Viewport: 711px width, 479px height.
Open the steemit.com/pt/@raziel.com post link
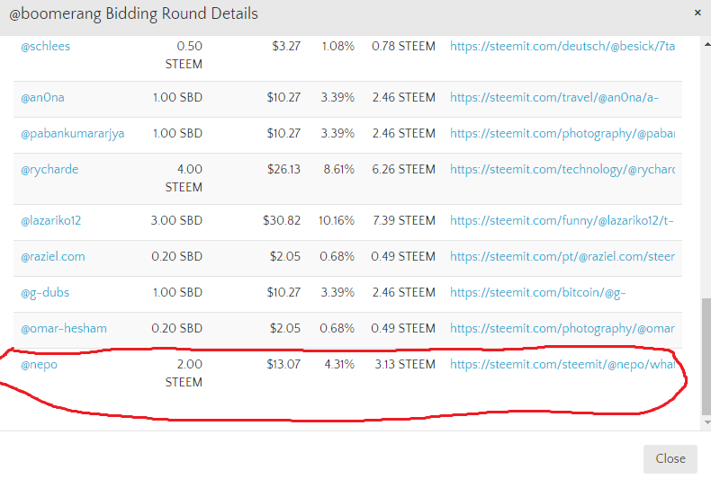562,256
